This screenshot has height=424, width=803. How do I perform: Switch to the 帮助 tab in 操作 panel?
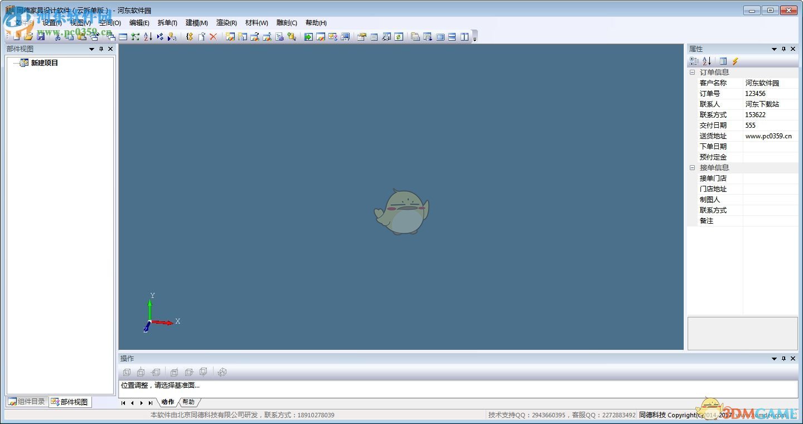pyautogui.click(x=188, y=402)
